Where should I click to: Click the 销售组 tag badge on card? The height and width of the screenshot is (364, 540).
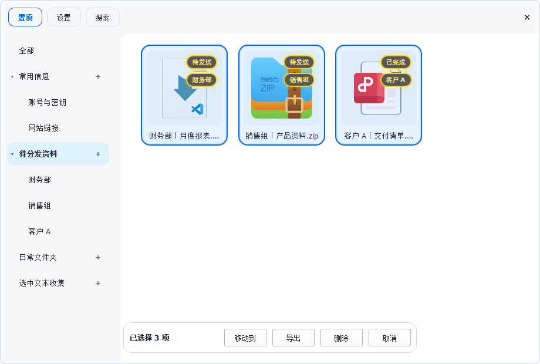[299, 80]
